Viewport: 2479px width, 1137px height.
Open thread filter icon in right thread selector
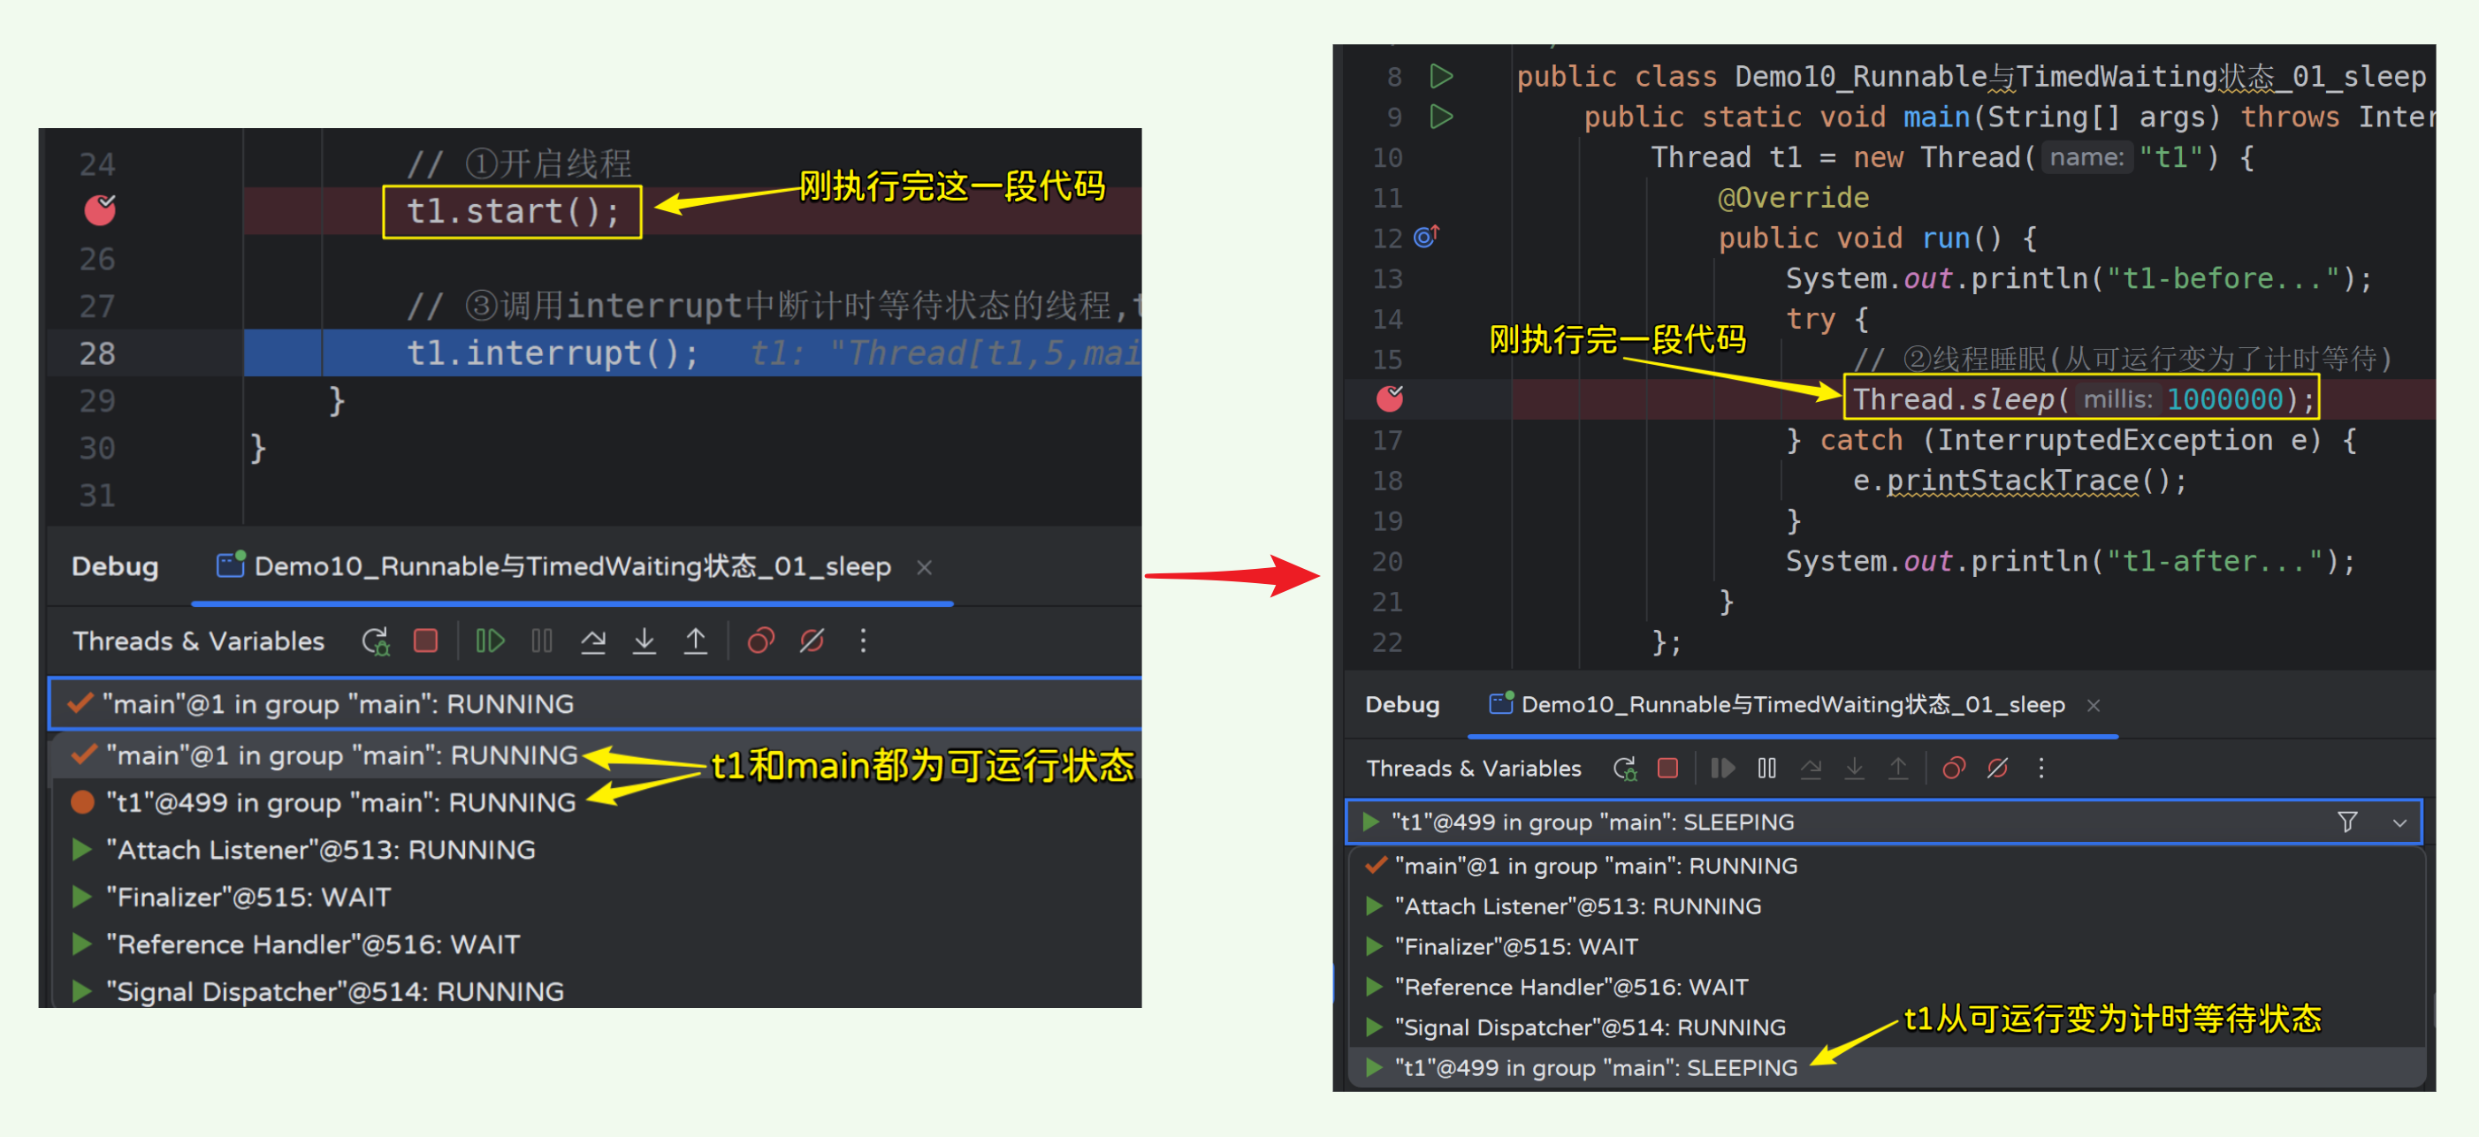pyautogui.click(x=2347, y=822)
